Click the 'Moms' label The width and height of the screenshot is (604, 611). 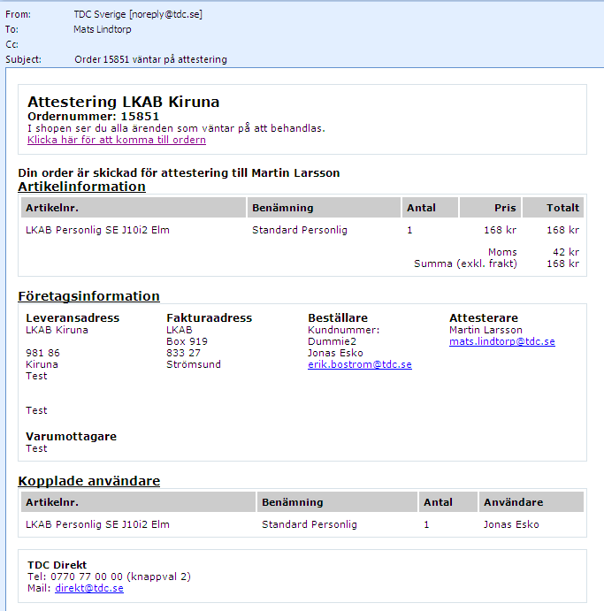[502, 252]
